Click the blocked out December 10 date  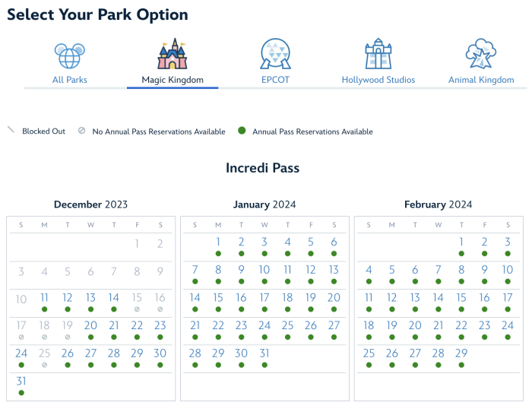[x=21, y=299]
